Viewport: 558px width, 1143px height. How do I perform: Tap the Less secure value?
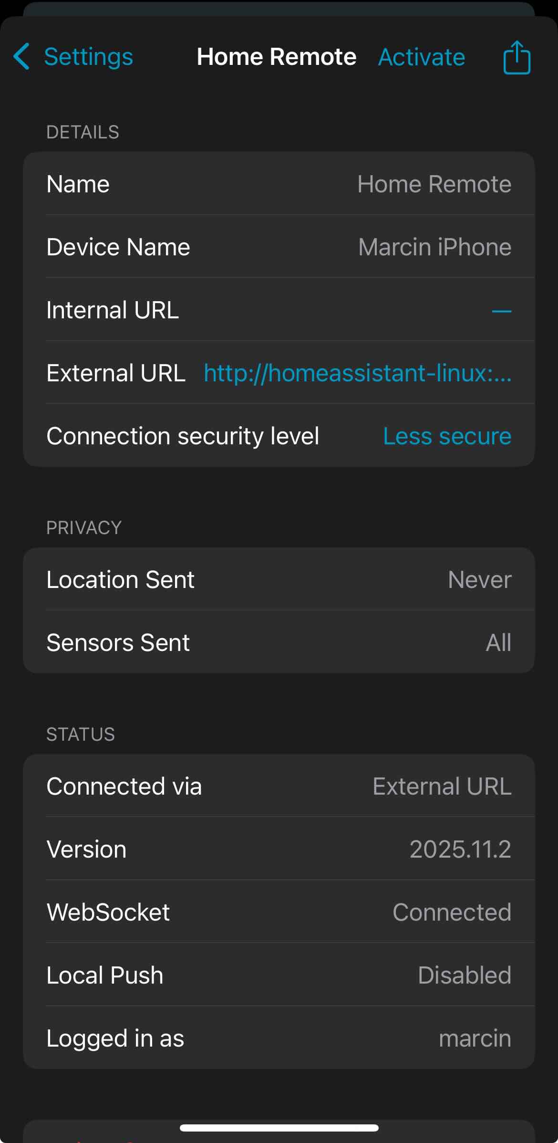(447, 436)
